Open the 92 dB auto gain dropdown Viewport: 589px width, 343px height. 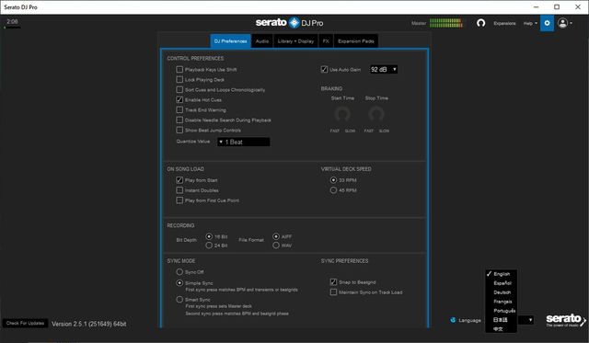click(384, 69)
